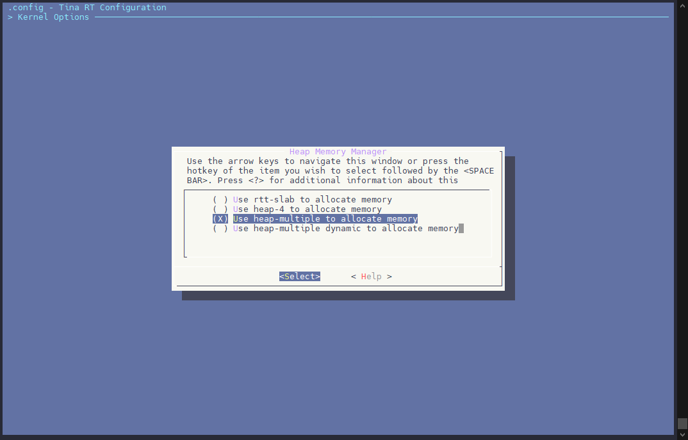
Task: Select the heap-multiple dynamic radio marker
Action: (220, 229)
